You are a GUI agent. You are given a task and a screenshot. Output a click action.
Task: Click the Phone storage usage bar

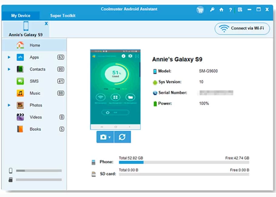[184, 162]
